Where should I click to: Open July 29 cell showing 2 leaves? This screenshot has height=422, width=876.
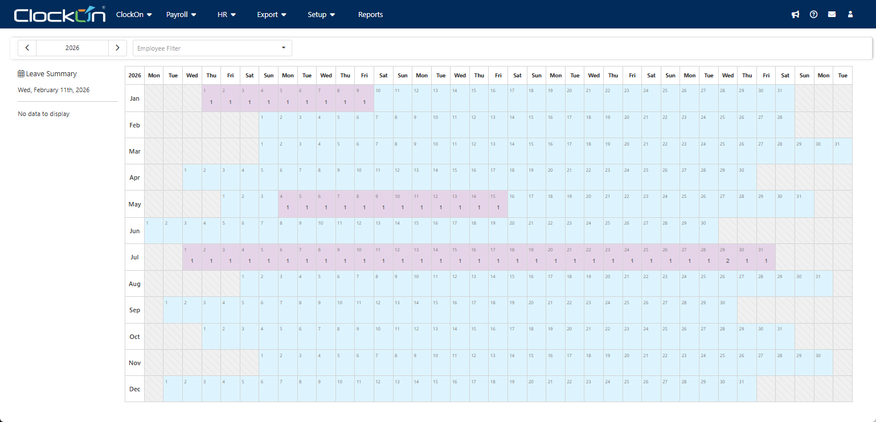pos(728,257)
